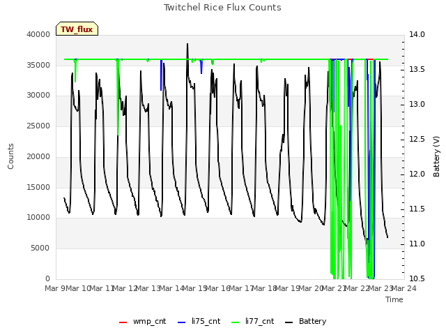
Task: Click the Mar 12 date tick label
Action: coord(125,288)
